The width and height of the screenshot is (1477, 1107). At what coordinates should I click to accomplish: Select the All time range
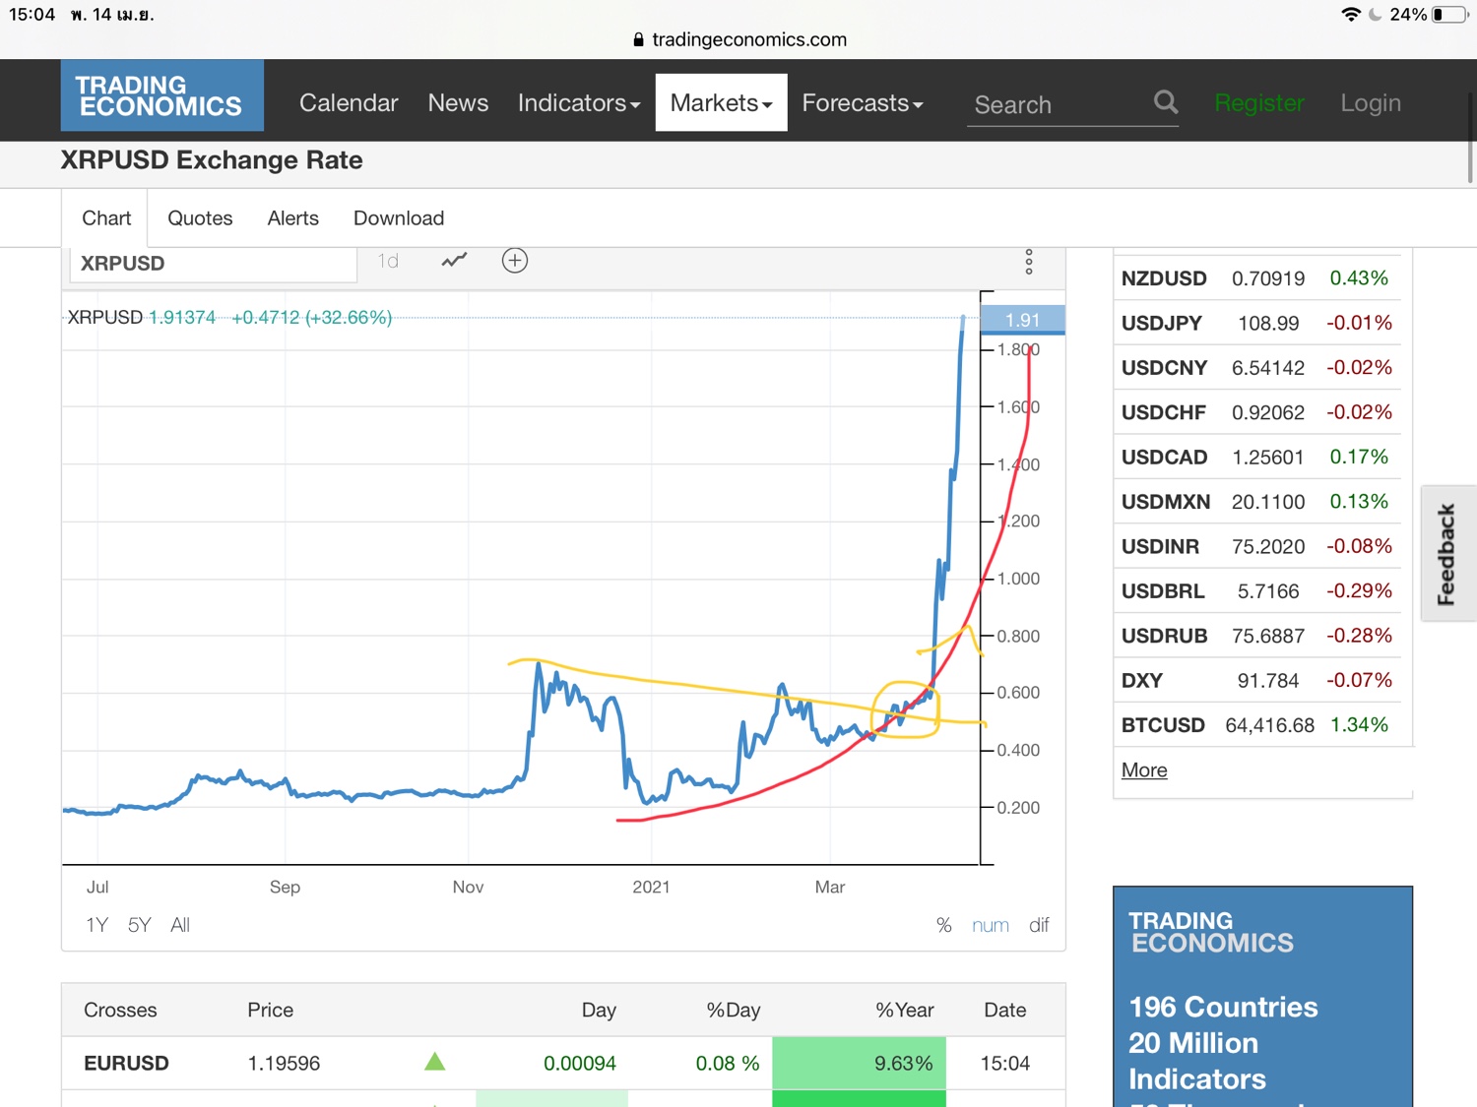(x=180, y=925)
